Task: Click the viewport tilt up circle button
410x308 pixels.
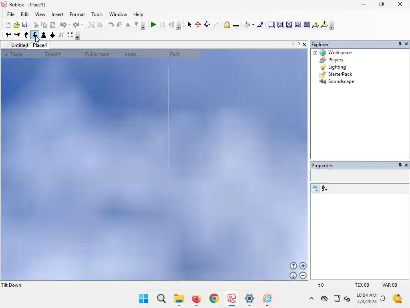Action: [293, 266]
